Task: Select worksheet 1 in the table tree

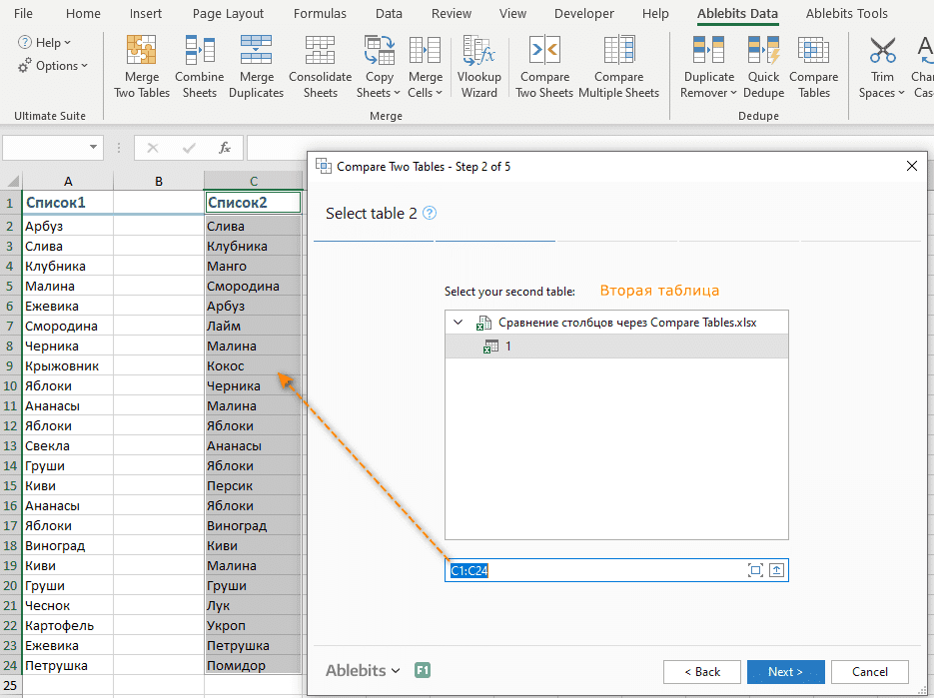Action: [507, 347]
